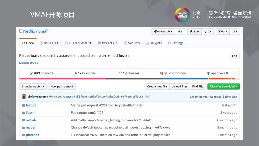Click the New pull request button
The image size is (259, 146).
click(x=62, y=87)
